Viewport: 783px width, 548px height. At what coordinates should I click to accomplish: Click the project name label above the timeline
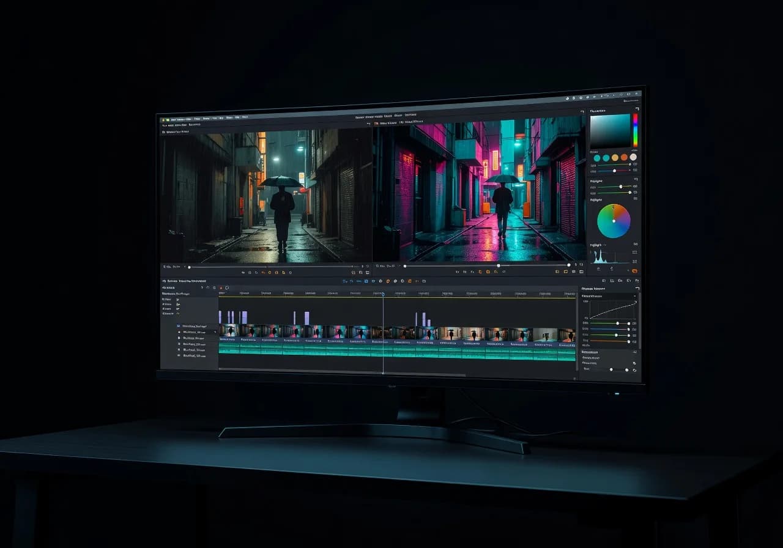pos(187,281)
